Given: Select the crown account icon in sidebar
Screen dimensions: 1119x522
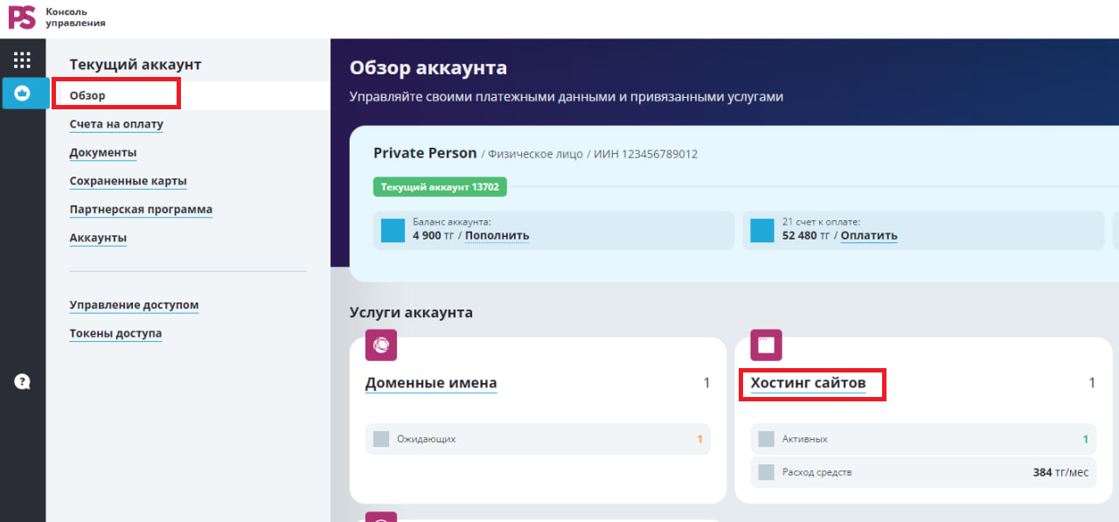Looking at the screenshot, I should [23, 93].
